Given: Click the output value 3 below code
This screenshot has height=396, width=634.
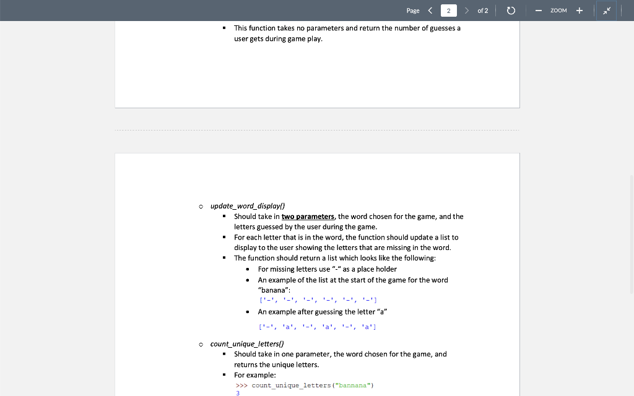Looking at the screenshot, I should [x=238, y=393].
